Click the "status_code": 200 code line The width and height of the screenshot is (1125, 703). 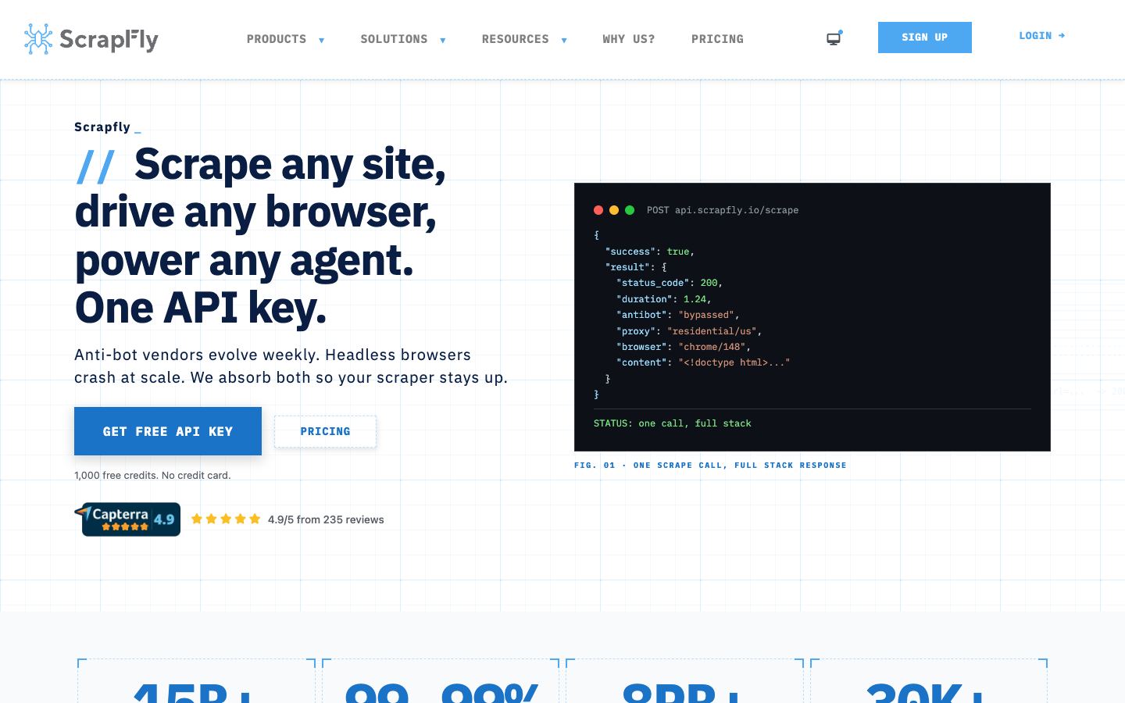670,283
